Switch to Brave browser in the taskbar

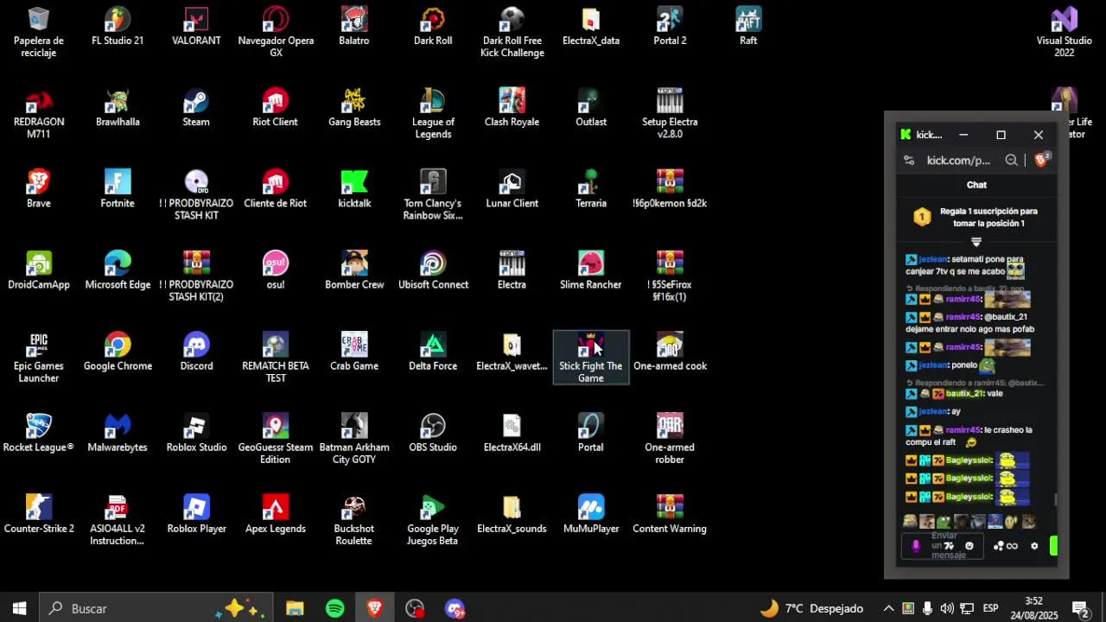[x=374, y=608]
